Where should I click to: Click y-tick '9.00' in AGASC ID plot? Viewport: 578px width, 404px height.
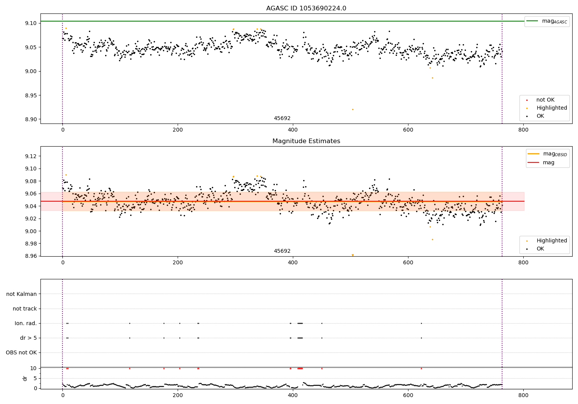[x=30, y=71]
